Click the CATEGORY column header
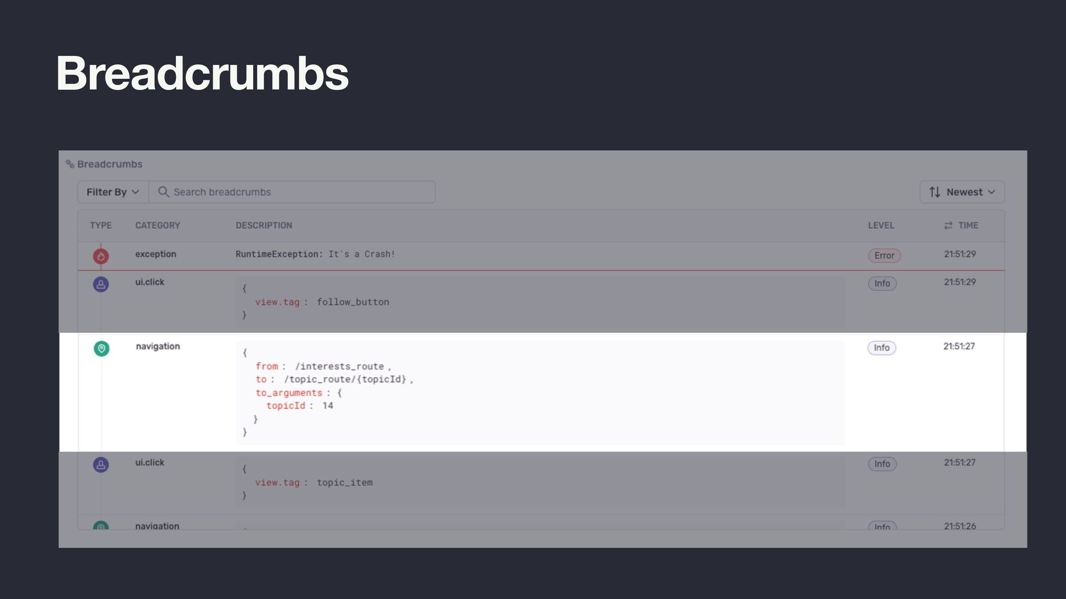 click(158, 226)
